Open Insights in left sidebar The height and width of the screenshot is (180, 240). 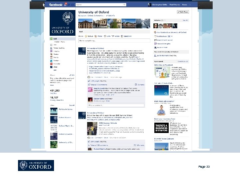(55, 51)
